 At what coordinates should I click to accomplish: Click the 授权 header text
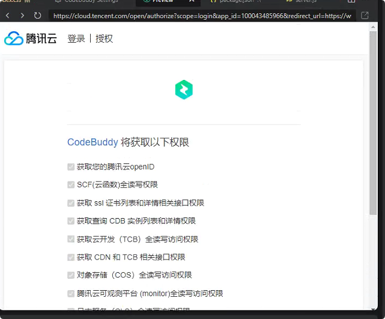[x=104, y=39]
